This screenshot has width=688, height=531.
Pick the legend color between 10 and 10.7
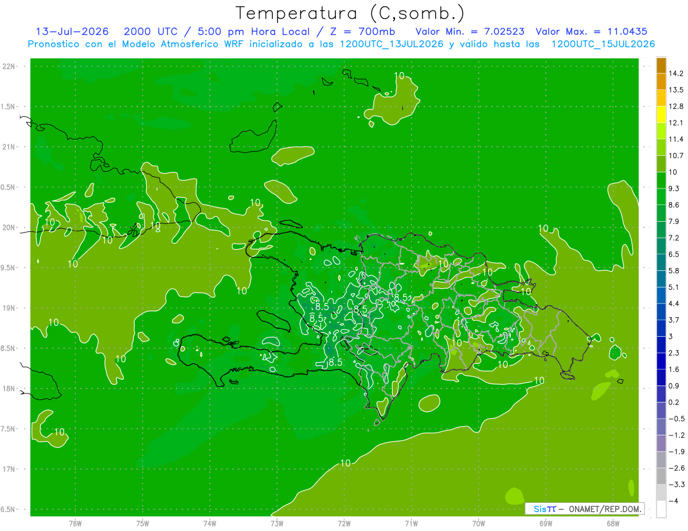661,164
